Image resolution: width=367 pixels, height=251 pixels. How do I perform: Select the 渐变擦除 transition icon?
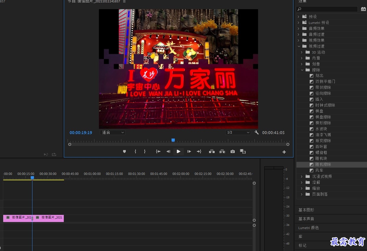pyautogui.click(x=311, y=141)
